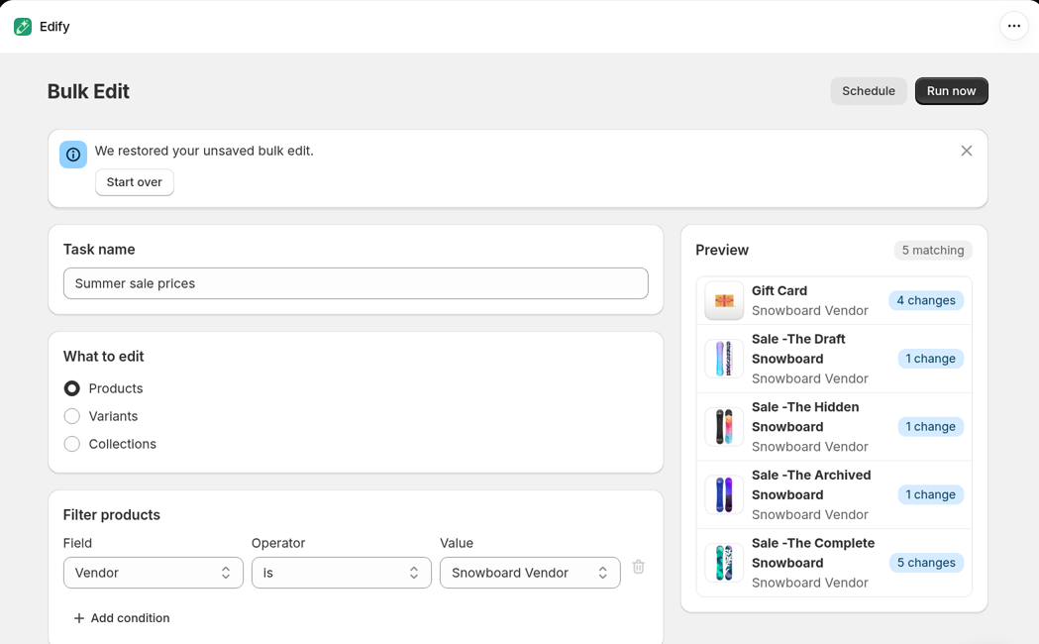Select the Products radio button

71,388
